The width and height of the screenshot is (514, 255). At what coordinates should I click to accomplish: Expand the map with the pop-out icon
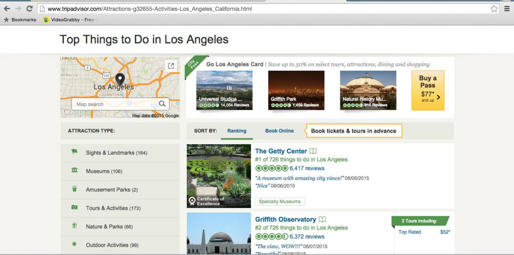pos(171,66)
